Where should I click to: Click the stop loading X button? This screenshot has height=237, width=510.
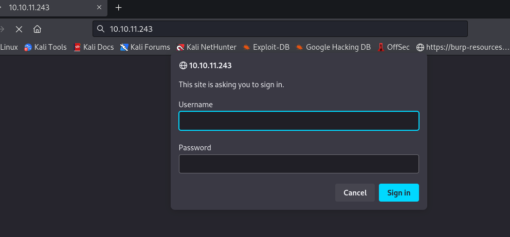click(19, 29)
